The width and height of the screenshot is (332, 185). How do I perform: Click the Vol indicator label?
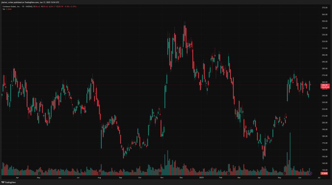point(3,9)
